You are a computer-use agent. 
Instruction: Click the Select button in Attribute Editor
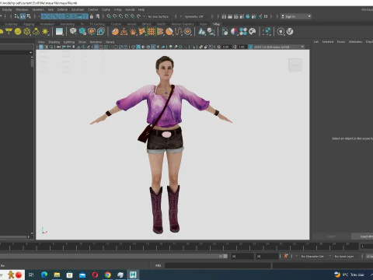[331, 236]
